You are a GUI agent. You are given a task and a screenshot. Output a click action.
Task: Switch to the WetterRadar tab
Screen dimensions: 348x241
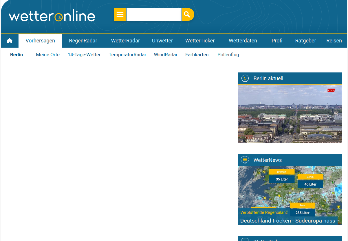pyautogui.click(x=125, y=41)
